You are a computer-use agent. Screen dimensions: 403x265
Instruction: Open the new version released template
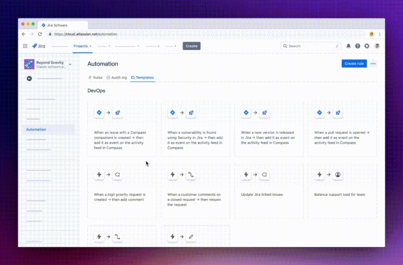coord(269,129)
